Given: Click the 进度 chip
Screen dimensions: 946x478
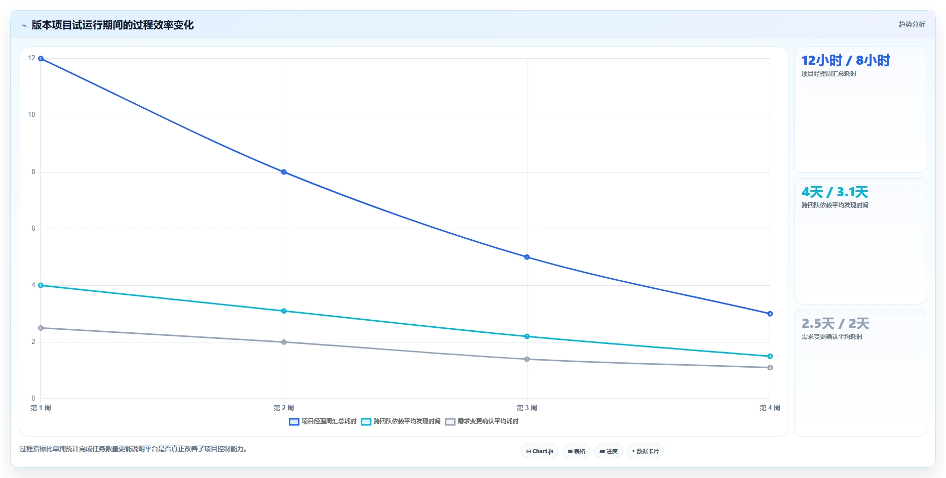Looking at the screenshot, I should click(609, 451).
